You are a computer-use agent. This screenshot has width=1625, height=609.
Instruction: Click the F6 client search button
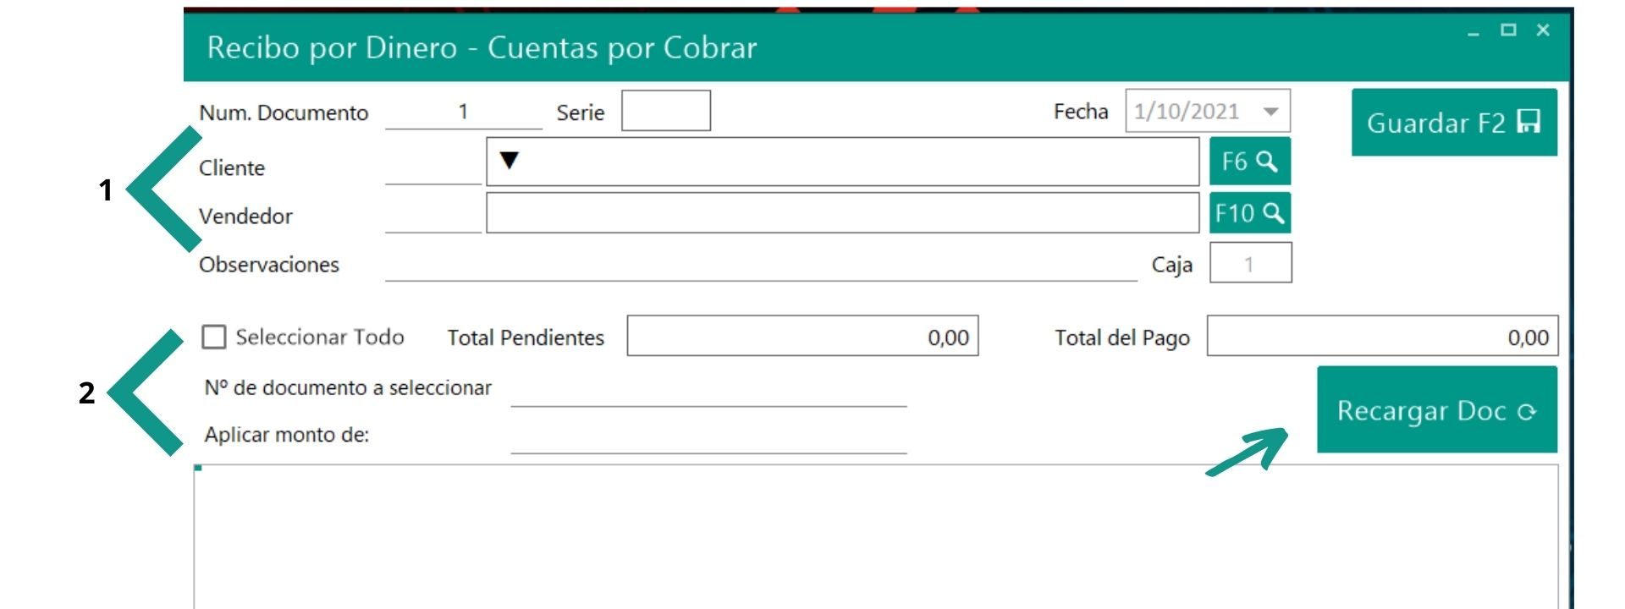tap(1249, 162)
